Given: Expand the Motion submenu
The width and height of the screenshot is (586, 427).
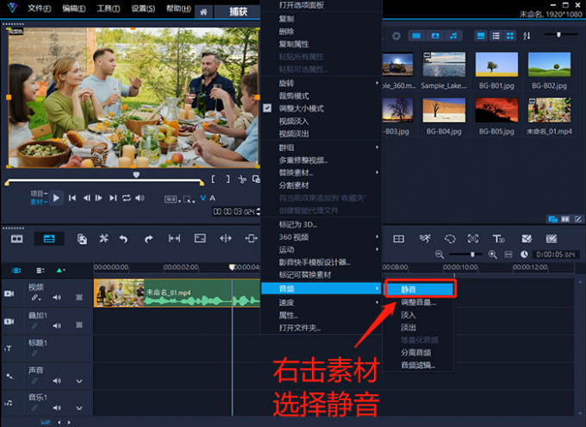Looking at the screenshot, I should click(321, 249).
